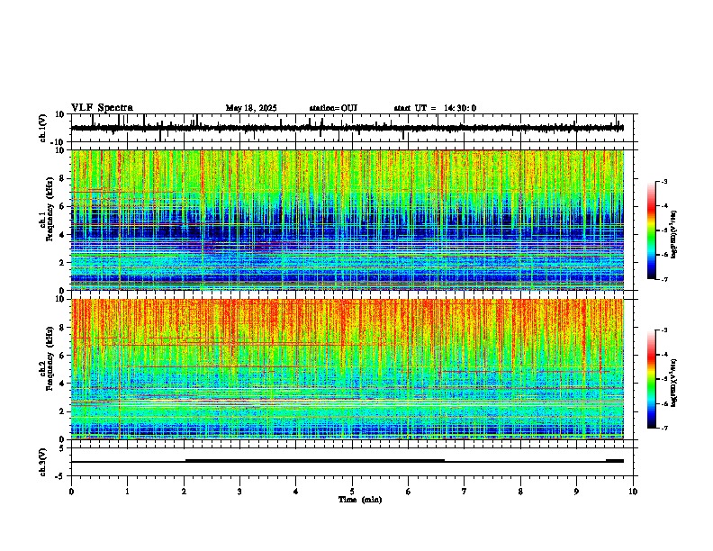Click time axis tick label "9"
The width and height of the screenshot is (713, 551).
[576, 492]
